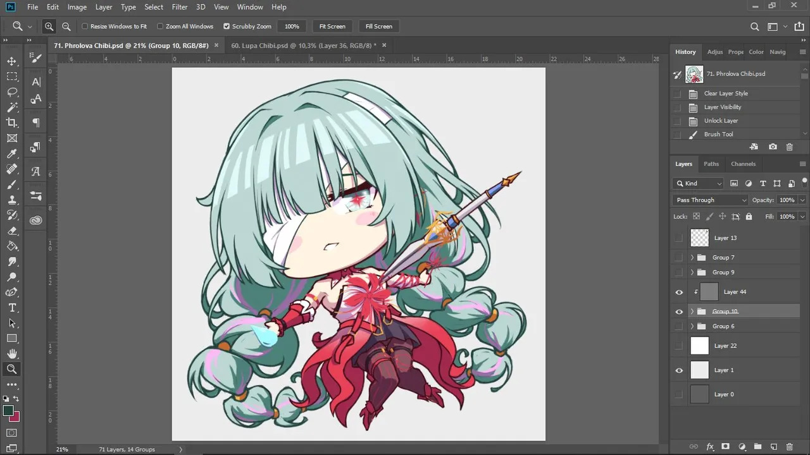810x455 pixels.
Task: Enable Resize Windows to Fit
Action: pos(85,27)
